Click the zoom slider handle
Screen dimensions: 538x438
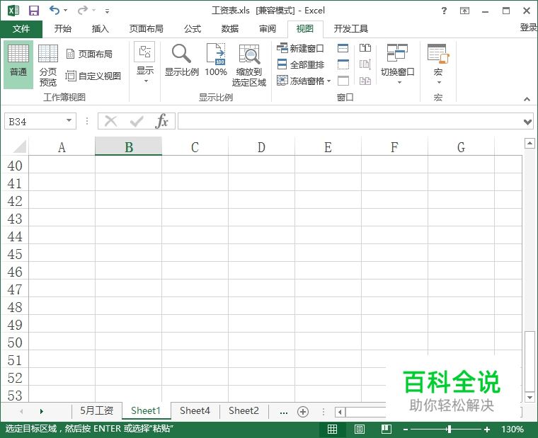[449, 429]
